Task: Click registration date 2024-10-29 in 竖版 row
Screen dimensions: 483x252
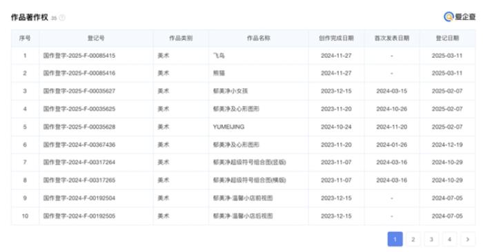Action: (447, 162)
